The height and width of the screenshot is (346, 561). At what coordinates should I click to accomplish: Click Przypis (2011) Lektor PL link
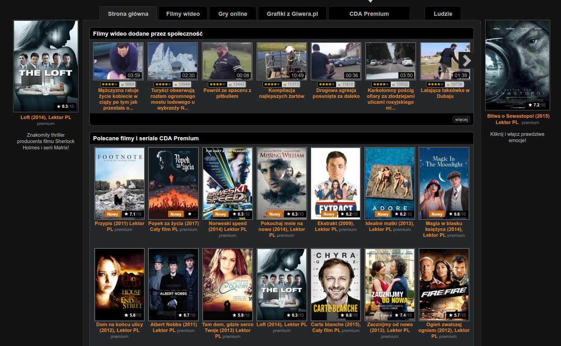[x=120, y=226]
